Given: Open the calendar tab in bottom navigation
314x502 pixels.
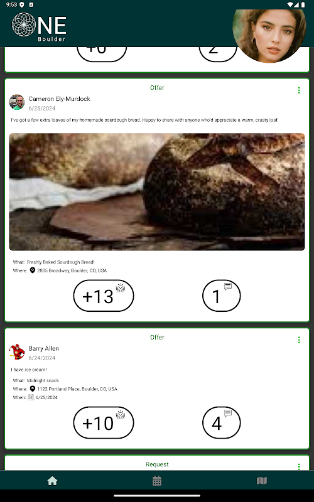Looking at the screenshot, I should pyautogui.click(x=156, y=481).
